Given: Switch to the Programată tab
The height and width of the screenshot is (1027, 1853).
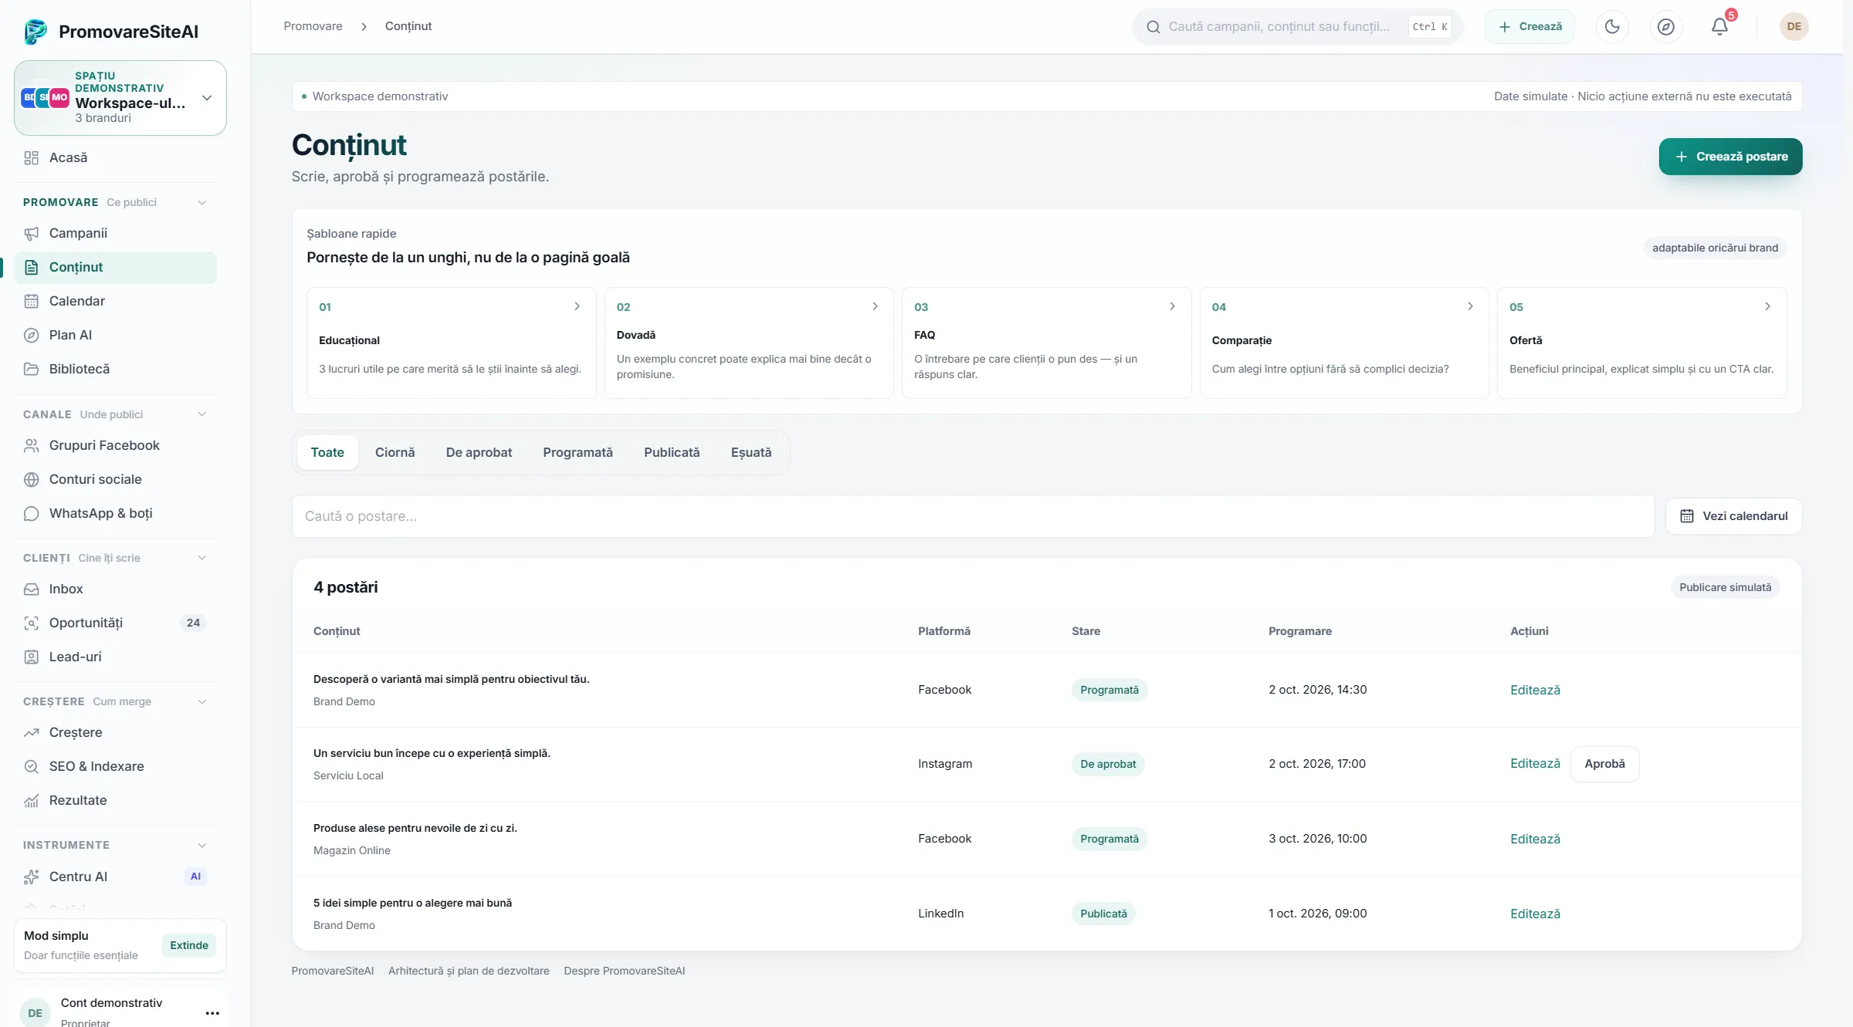Looking at the screenshot, I should click(x=578, y=452).
